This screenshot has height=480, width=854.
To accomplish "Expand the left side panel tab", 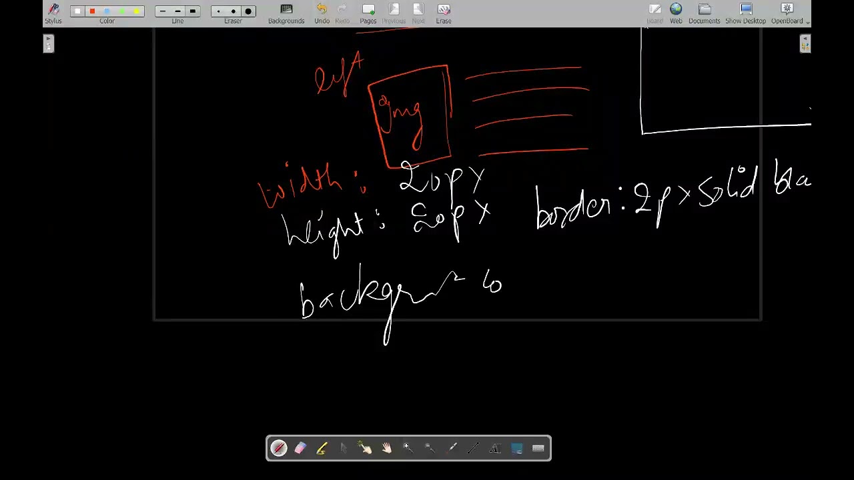I will 48,43.
